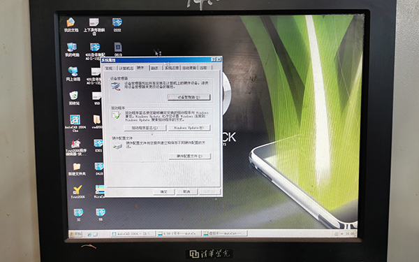Image resolution: width=419 pixels, height=262 pixels.
Task: Select the My Computer desktop icon
Action: pos(72,50)
